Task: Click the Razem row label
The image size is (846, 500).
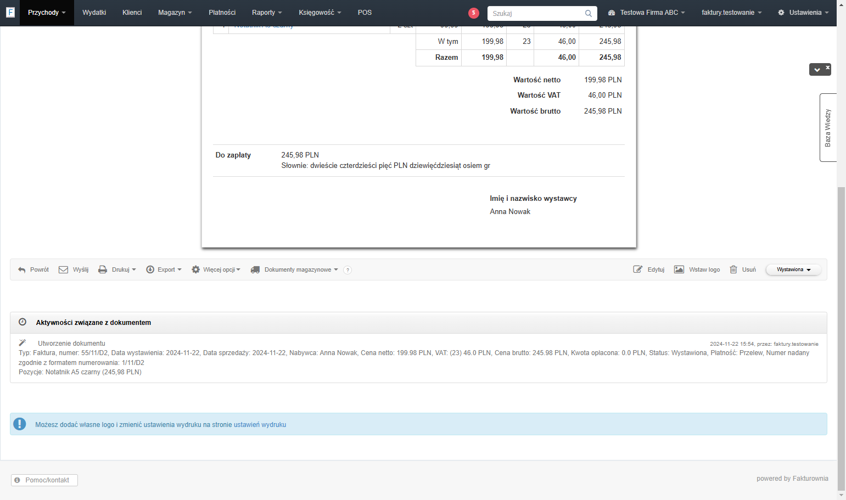Action: tap(446, 57)
